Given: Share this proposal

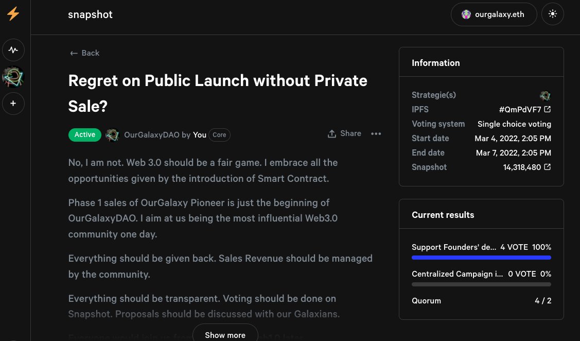Looking at the screenshot, I should pos(344,133).
